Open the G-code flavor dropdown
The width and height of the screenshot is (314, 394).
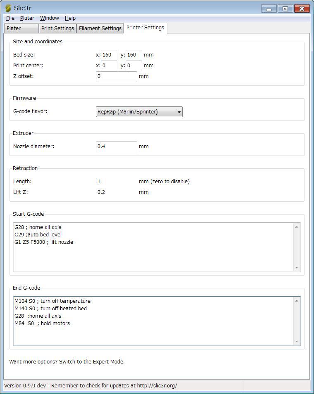coord(139,112)
